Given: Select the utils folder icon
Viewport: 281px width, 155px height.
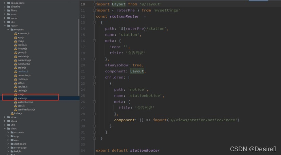Looking at the screenshot, I should 8,125.
